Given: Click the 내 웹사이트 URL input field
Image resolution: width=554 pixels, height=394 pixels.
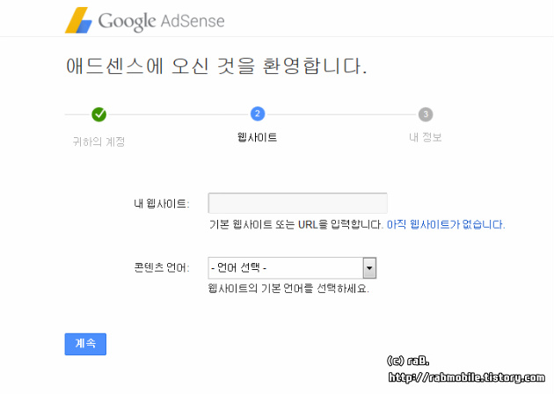Looking at the screenshot, I should click(x=297, y=203).
